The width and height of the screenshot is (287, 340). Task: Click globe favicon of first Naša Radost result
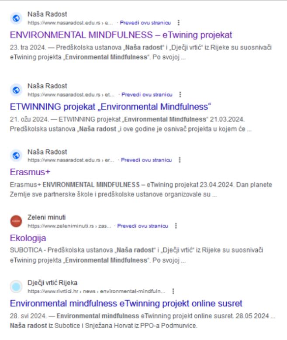pos(16,18)
